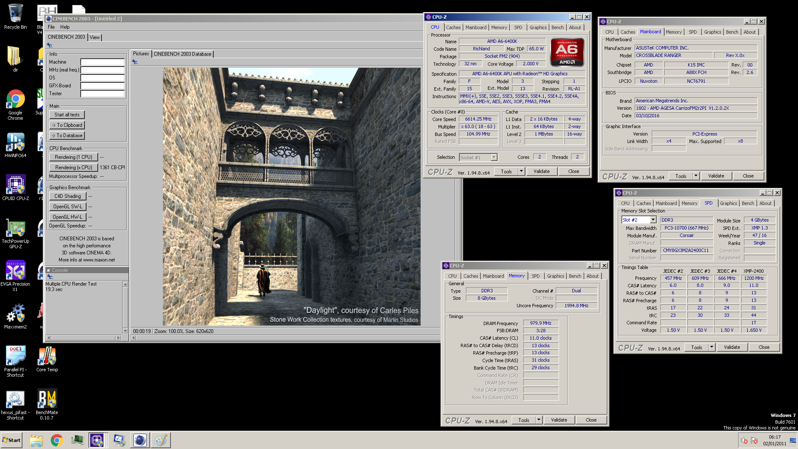This screenshot has height=449, width=798.
Task: Click the pin icon in the Console panel
Action: pyautogui.click(x=49, y=277)
